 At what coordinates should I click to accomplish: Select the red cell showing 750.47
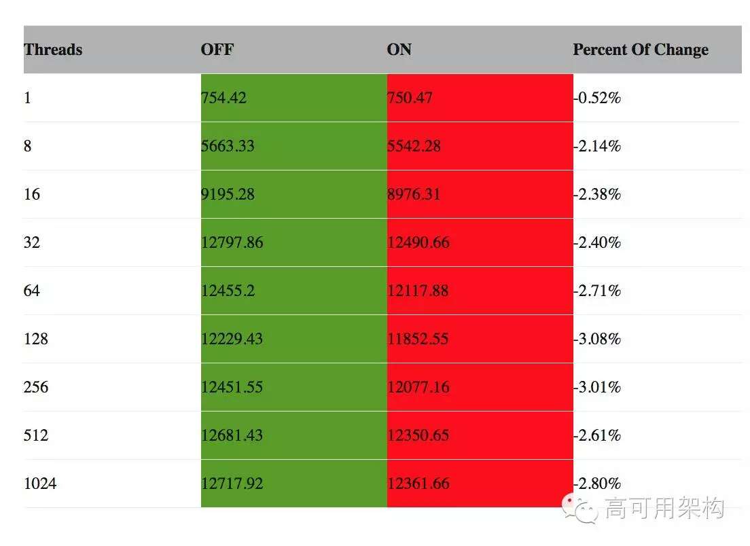[480, 98]
